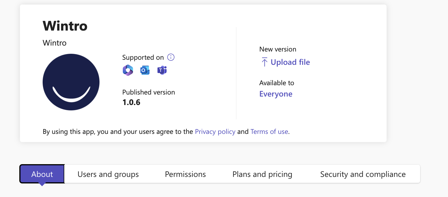
Task: Click the version number 1.0.6
Action: pos(131,102)
